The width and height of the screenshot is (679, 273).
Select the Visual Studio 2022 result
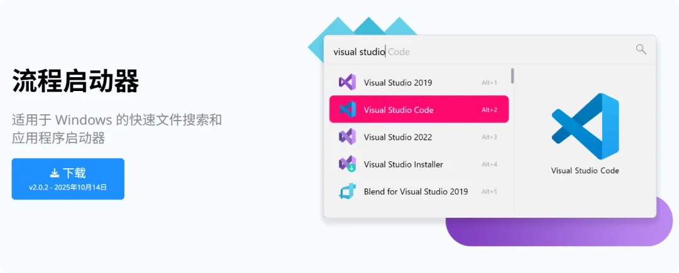point(419,137)
